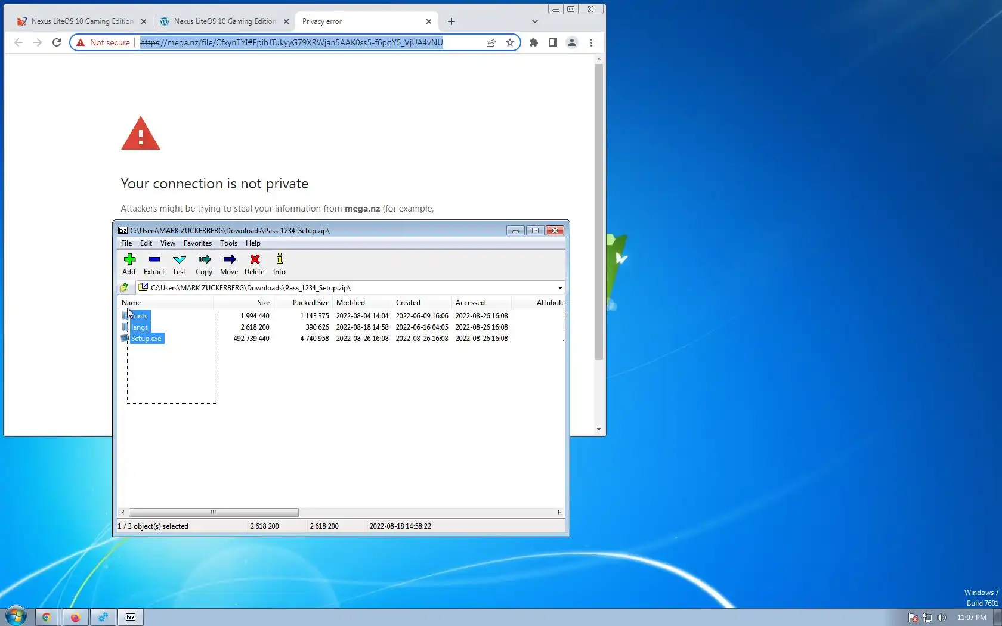
Task: Reload the Chrome page
Action: (57, 42)
